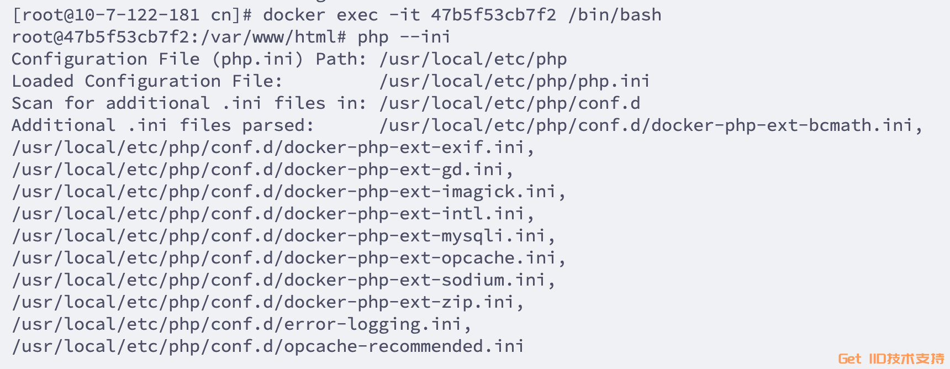Click the Additional .ini files parsed label
This screenshot has width=950, height=369.
click(x=162, y=125)
